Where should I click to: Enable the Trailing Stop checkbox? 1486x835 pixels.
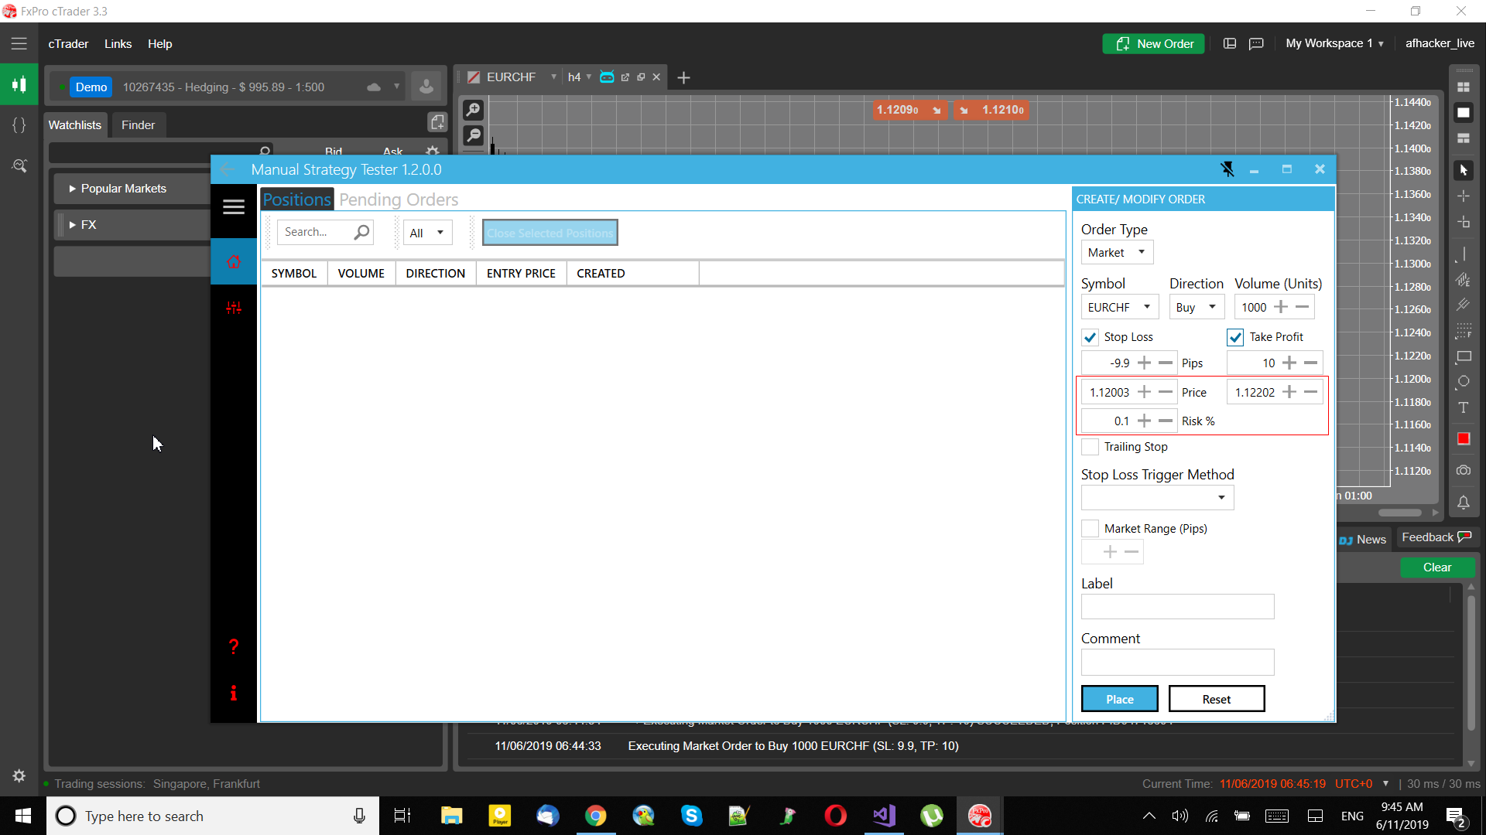[1090, 447]
